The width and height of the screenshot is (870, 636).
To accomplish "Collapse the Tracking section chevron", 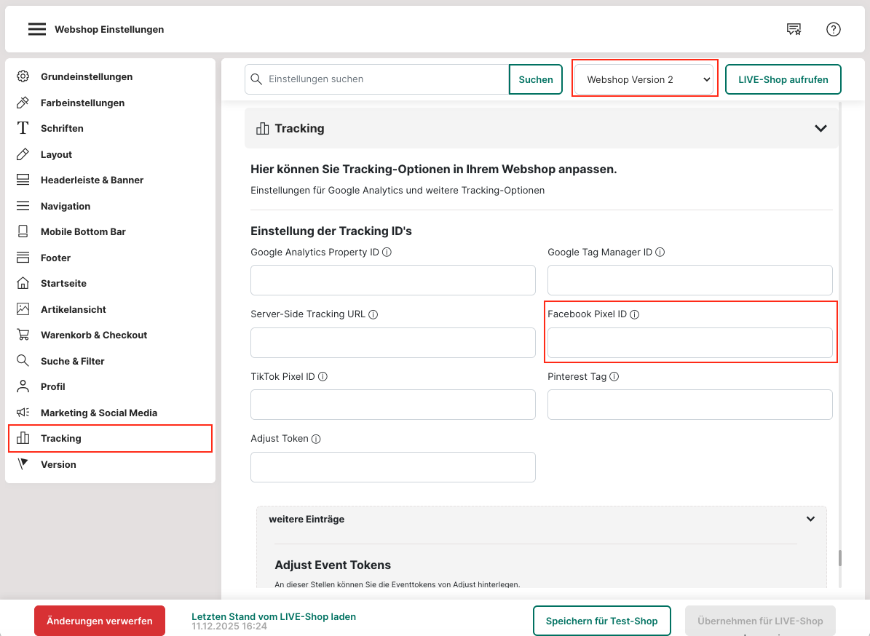I will [x=820, y=129].
